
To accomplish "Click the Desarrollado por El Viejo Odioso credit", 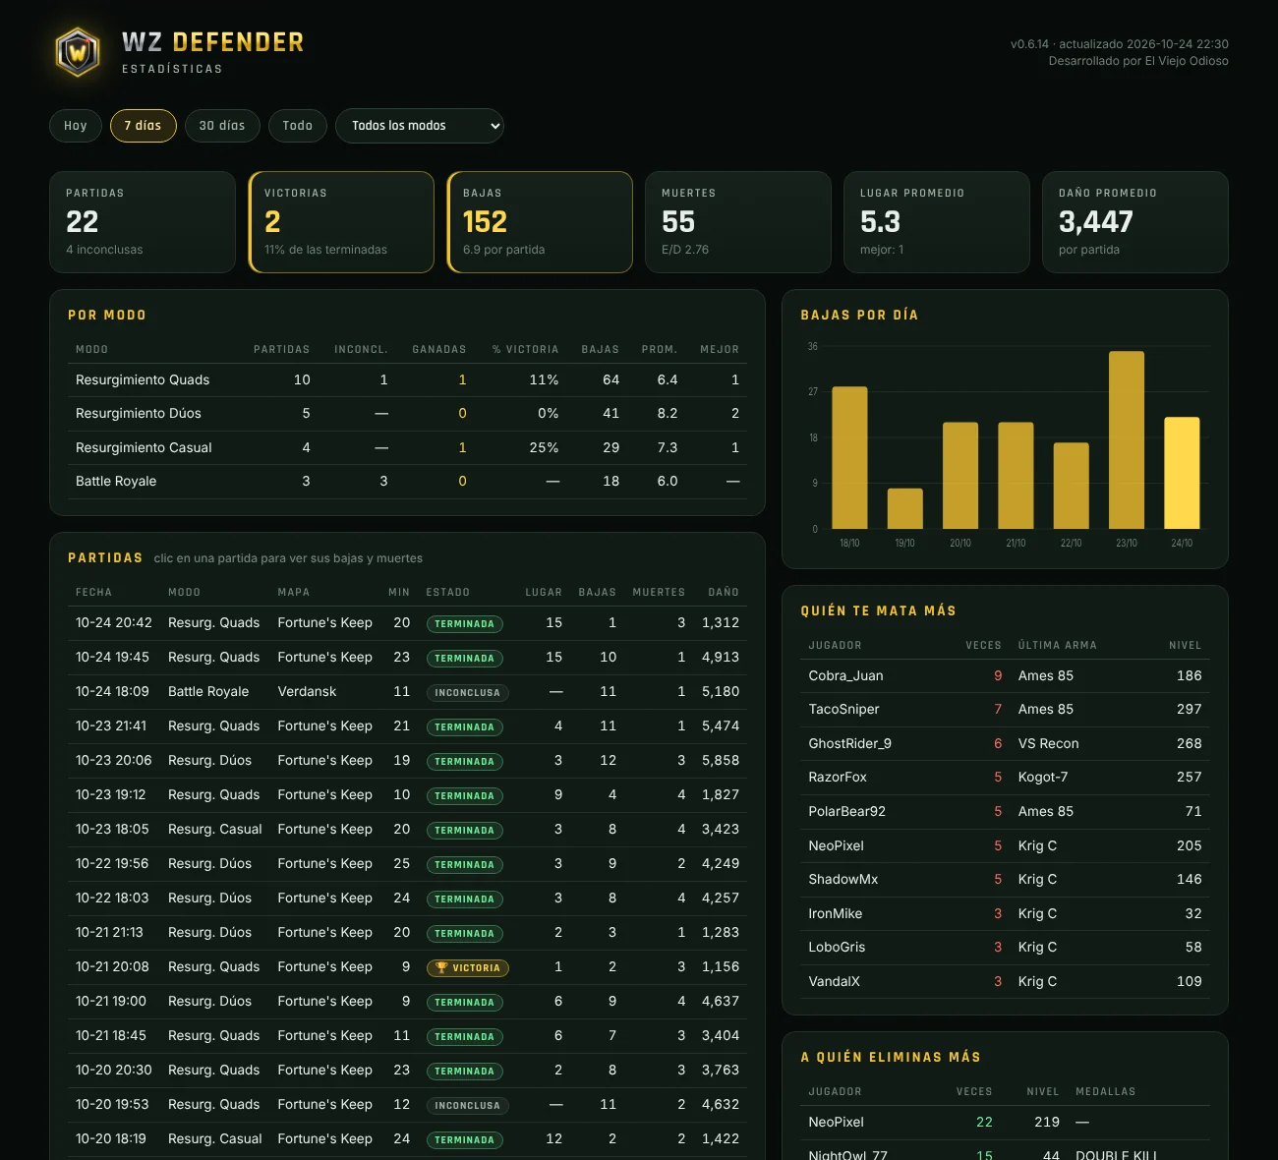I will pos(1138,61).
